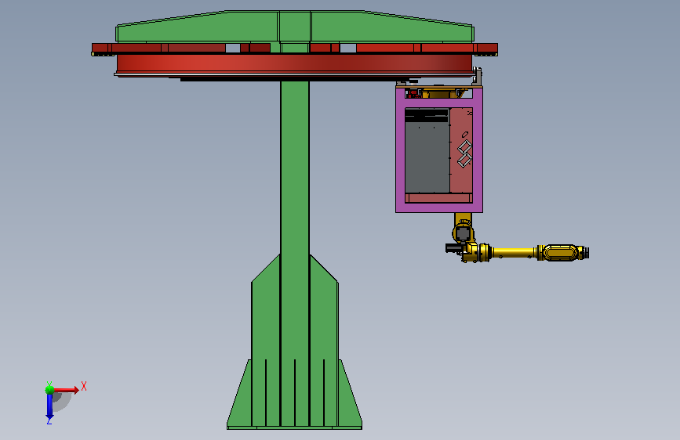This screenshot has width=680, height=440.
Task: Select the large red turntable ring
Action: (294, 64)
